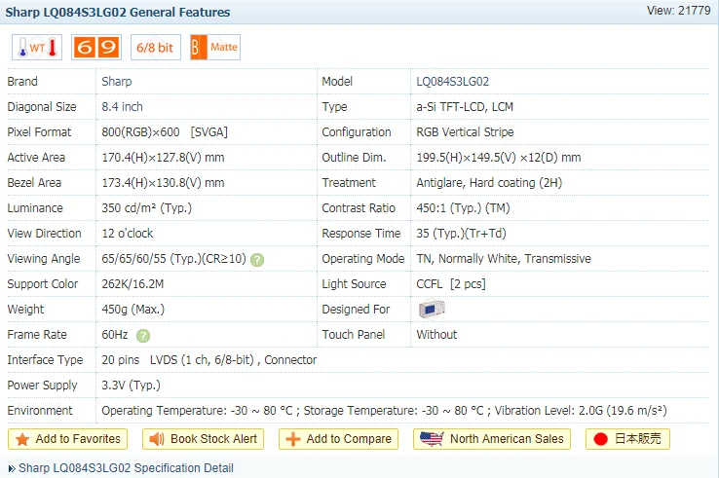
Task: Click the US flag icon for North American Sales
Action: (432, 439)
